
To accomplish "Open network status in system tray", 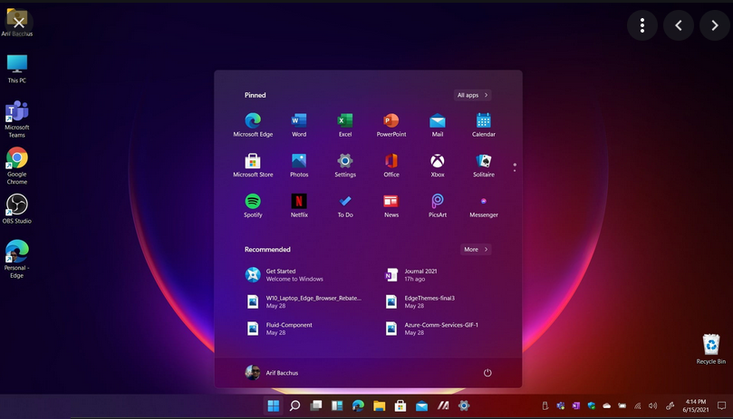I will 637,406.
